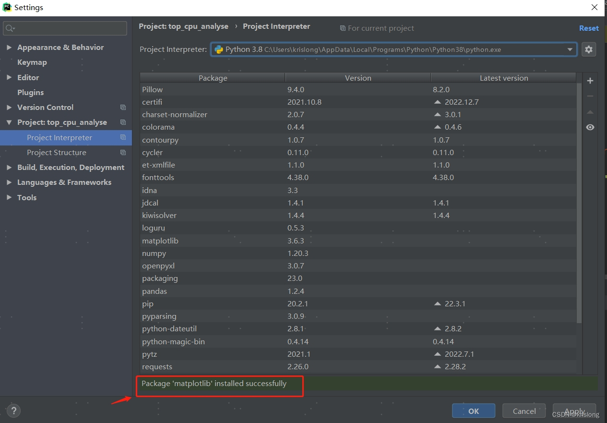This screenshot has height=423, width=607.
Task: Click the OK button
Action: pos(474,411)
